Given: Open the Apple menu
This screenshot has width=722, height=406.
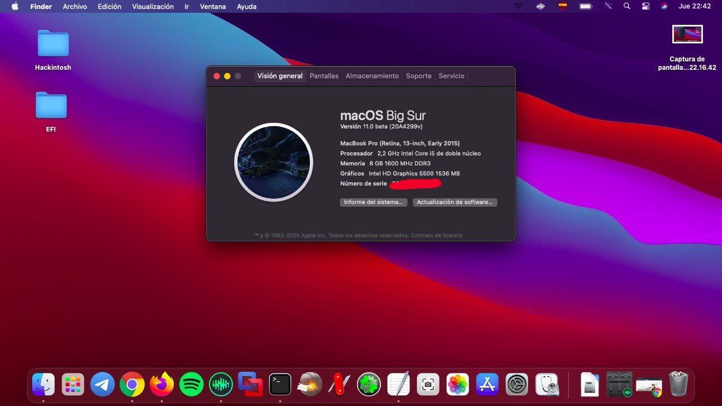Looking at the screenshot, I should pos(15,6).
